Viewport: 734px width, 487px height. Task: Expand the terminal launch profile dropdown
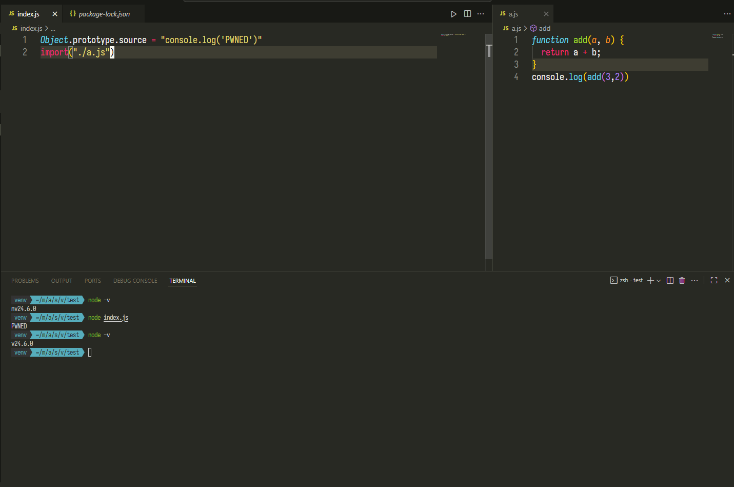pyautogui.click(x=659, y=281)
